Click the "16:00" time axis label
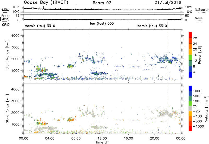Viewport: 209px width, 144px height. (x=128, y=139)
